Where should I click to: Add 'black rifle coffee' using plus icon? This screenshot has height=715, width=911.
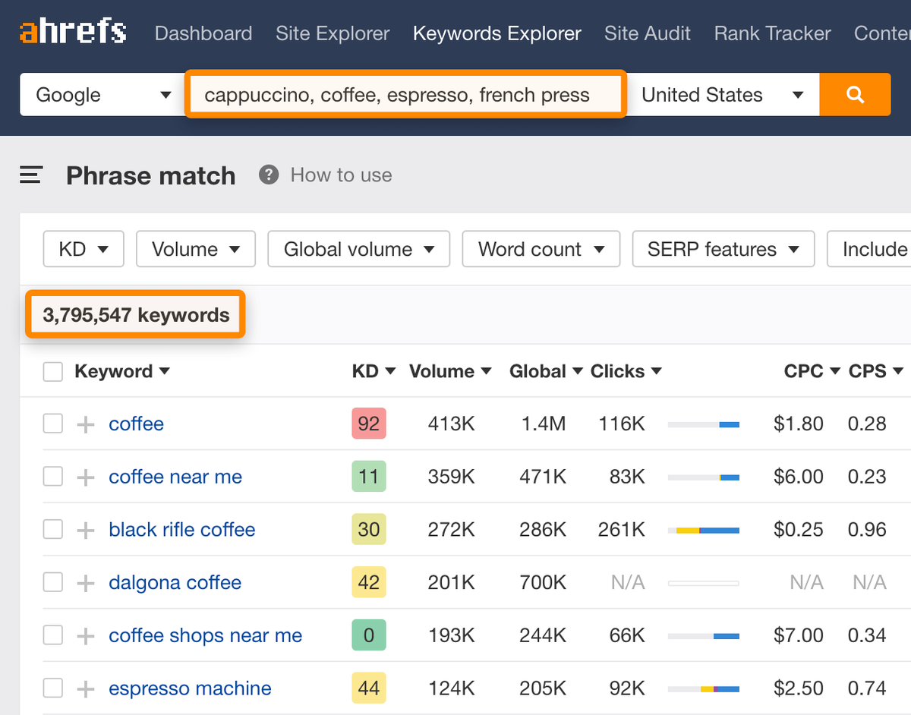coord(86,530)
